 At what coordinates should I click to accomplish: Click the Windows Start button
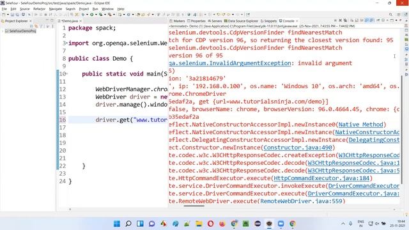[117, 224]
